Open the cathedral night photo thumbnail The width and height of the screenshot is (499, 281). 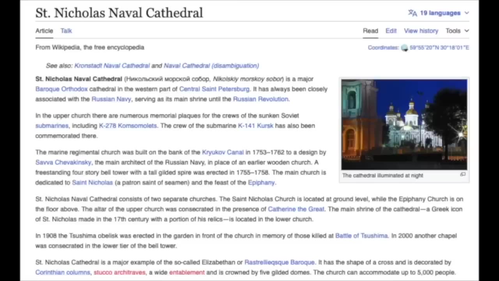tap(404, 124)
